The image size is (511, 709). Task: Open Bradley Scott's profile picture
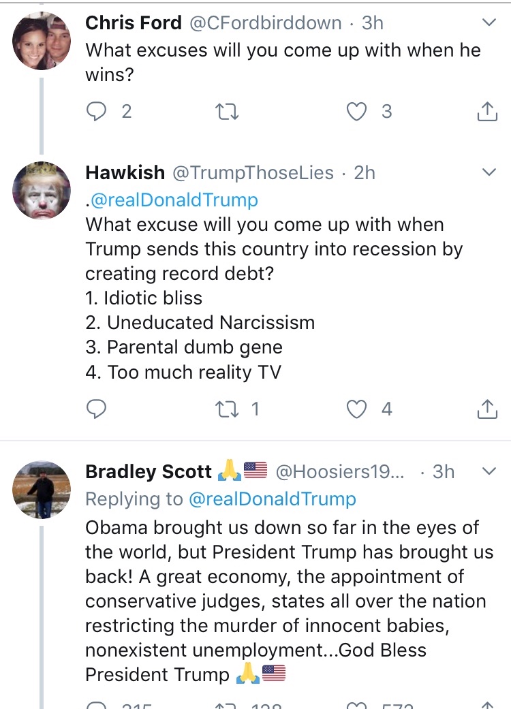pos(42,490)
